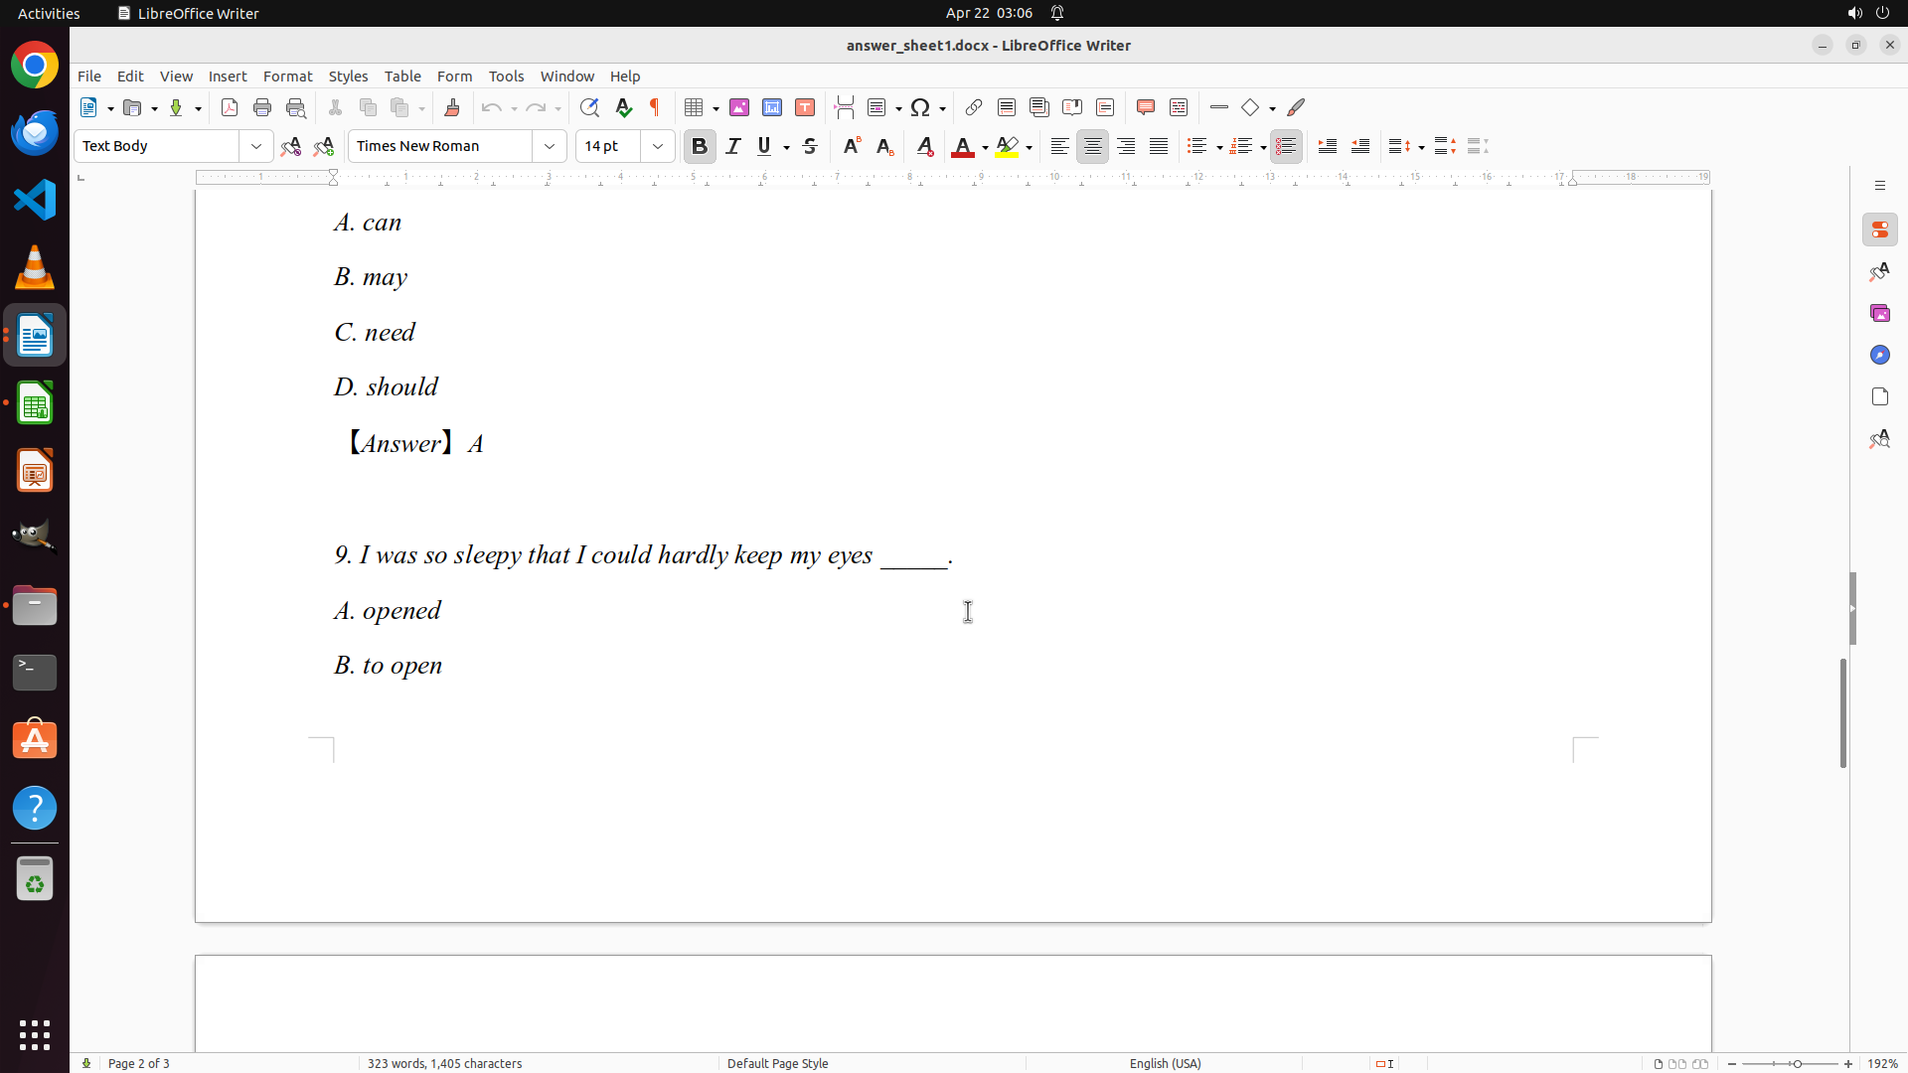Click the Clone Formatting paintbrush
Viewport: 1908px width, 1073px height.
click(x=452, y=107)
